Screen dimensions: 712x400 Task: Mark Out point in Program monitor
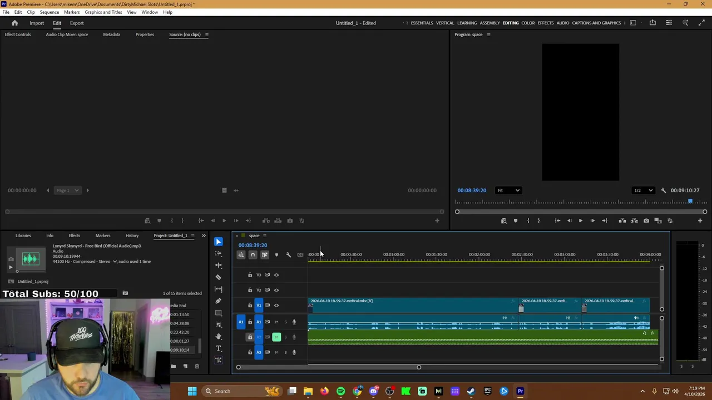point(538,221)
